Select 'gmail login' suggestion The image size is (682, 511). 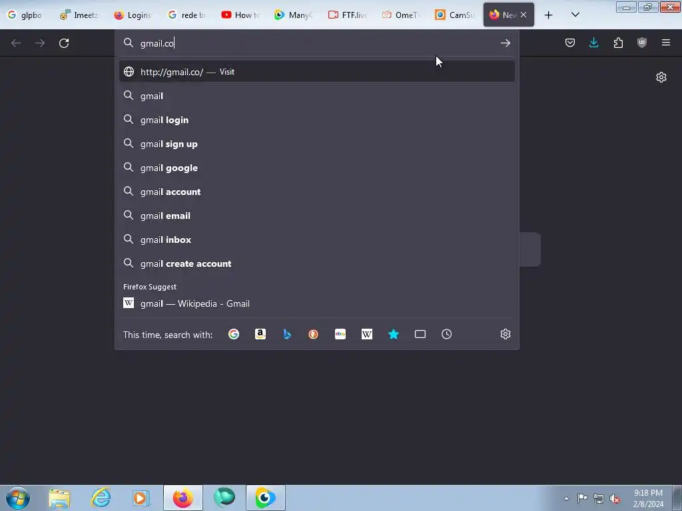click(x=316, y=120)
